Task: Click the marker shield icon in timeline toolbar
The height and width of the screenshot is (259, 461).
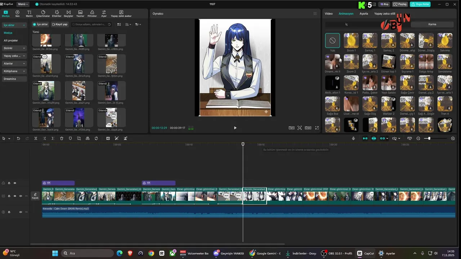Action: coord(70,138)
